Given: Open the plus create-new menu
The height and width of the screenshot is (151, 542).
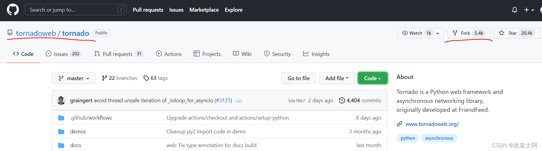Looking at the screenshot, I should pos(529,10).
